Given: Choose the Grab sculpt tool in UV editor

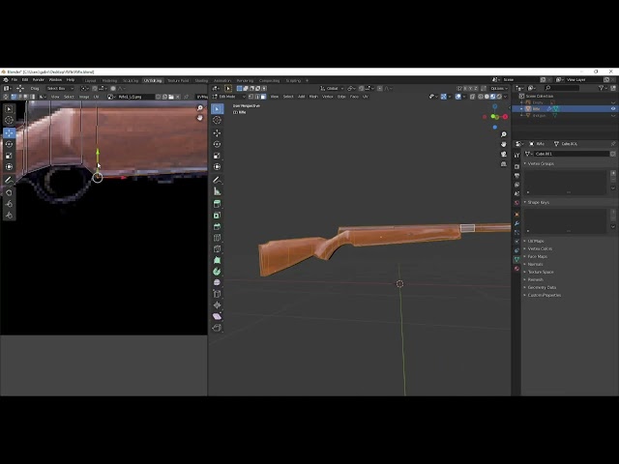Looking at the screenshot, I should (9, 192).
